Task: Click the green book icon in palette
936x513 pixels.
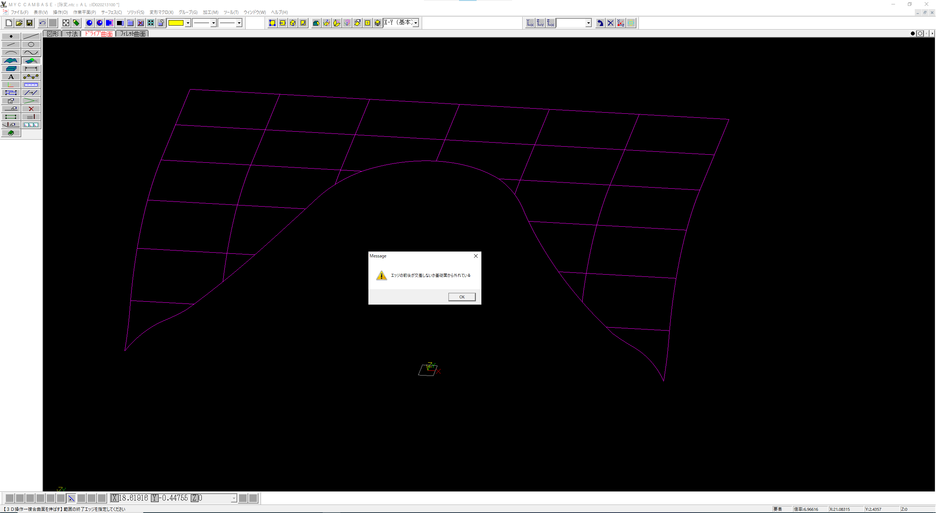Action: [x=11, y=133]
